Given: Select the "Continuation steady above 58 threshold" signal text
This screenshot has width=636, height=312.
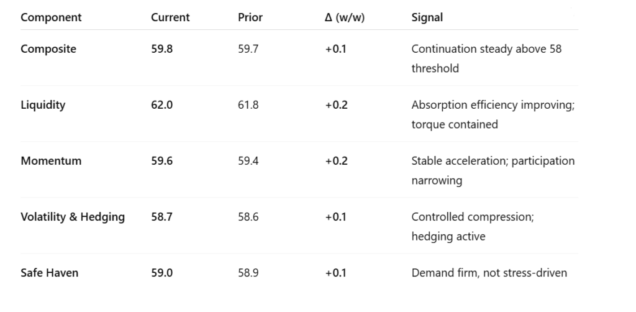Looking at the screenshot, I should 486,58.
